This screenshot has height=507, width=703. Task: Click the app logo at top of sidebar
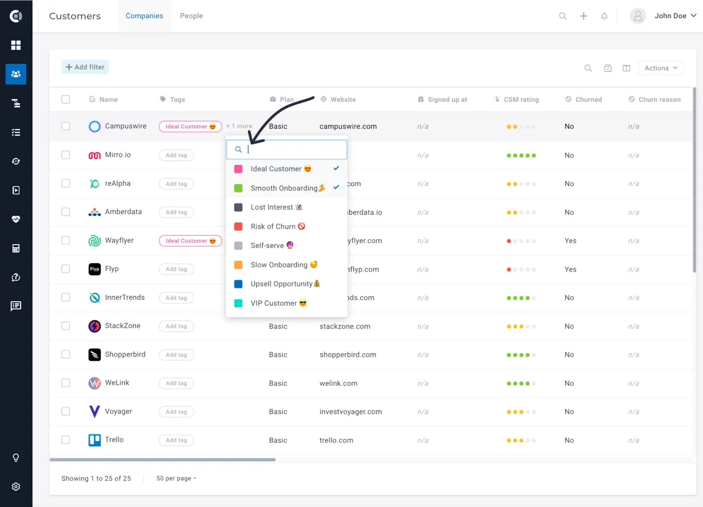click(16, 16)
